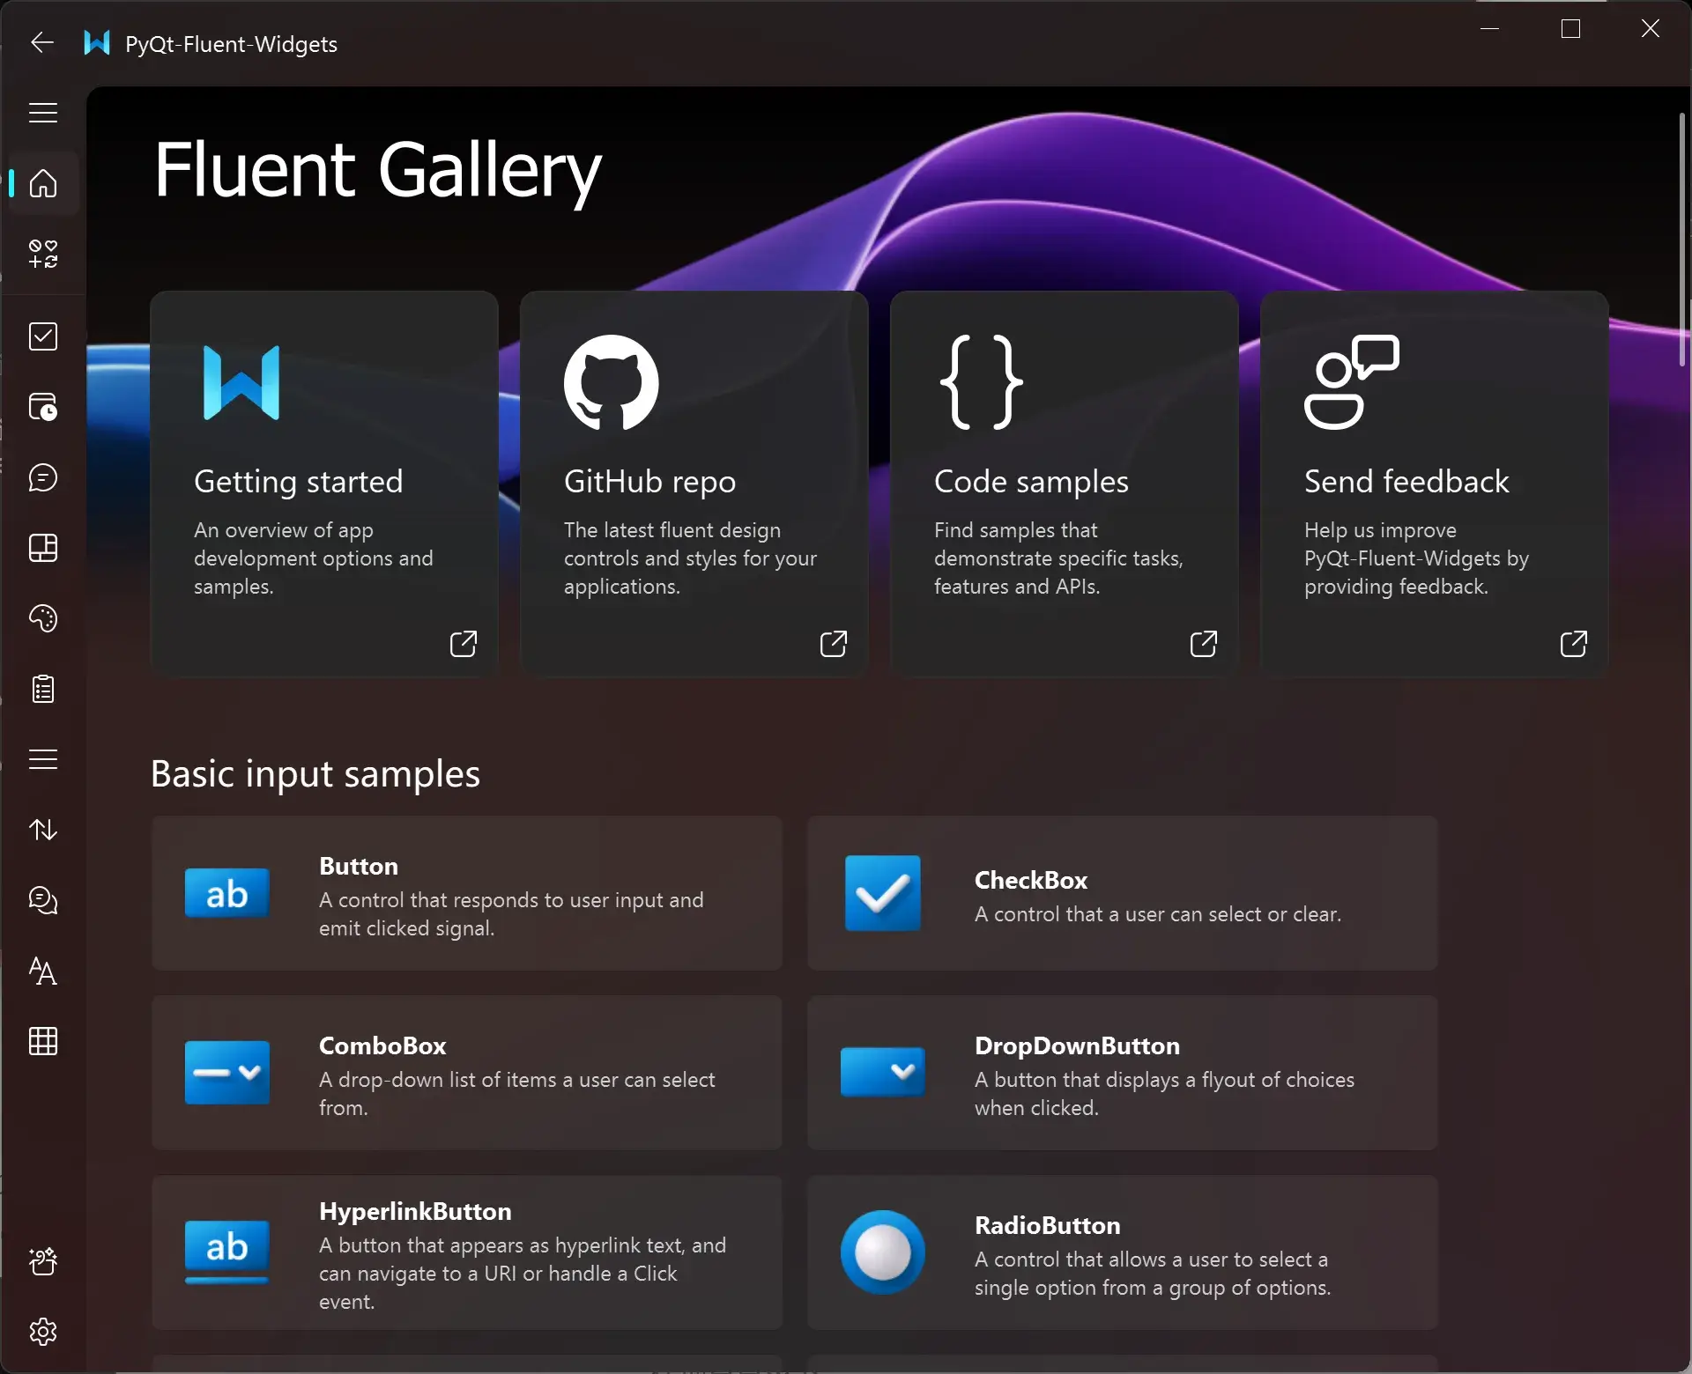Open the Send feedback card
Viewport: 1692px width, 1374px height.
click(1434, 484)
